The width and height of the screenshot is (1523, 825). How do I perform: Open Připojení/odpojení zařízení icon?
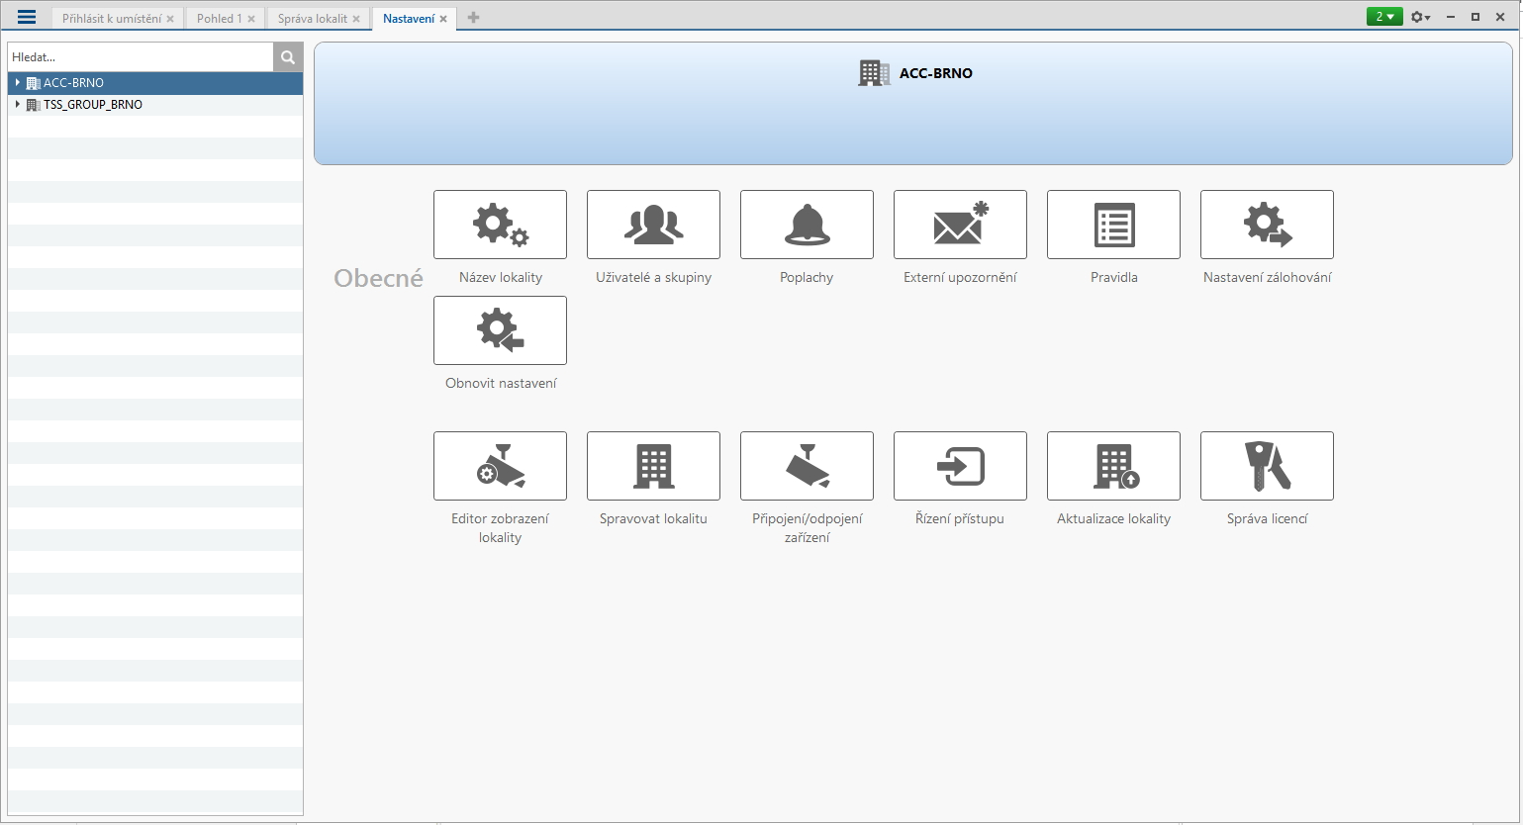pos(807,466)
